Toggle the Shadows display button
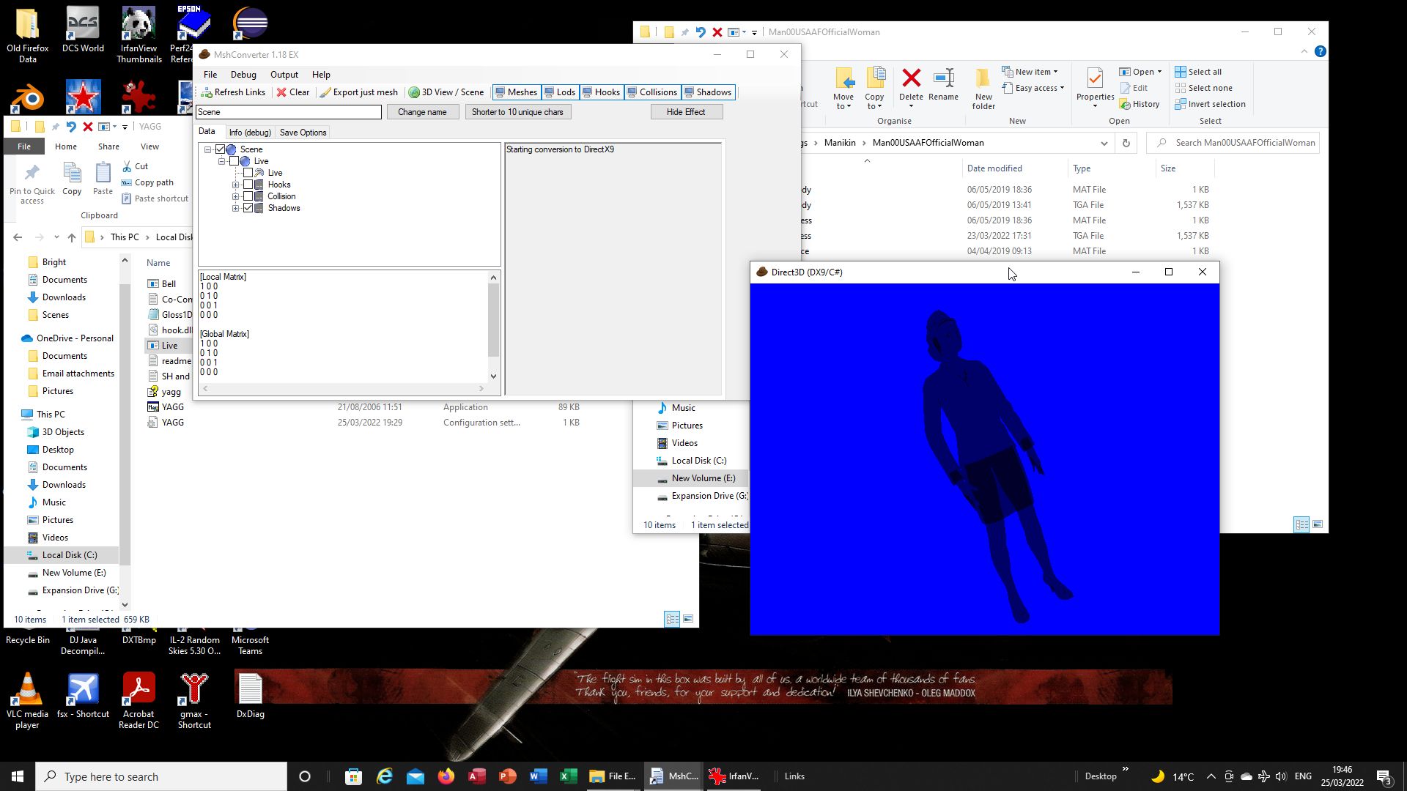Screen dimensions: 1407x791 point(708,92)
